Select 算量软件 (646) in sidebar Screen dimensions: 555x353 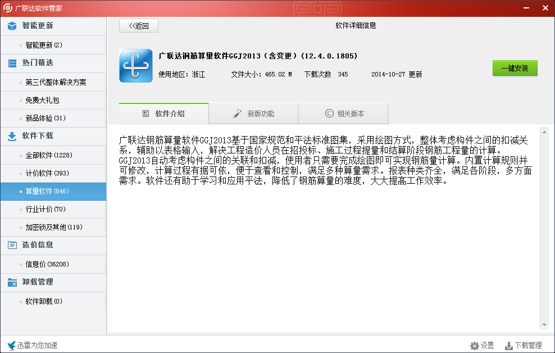[53, 191]
